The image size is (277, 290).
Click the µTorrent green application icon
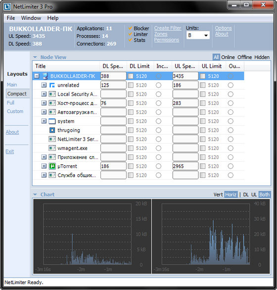52,166
